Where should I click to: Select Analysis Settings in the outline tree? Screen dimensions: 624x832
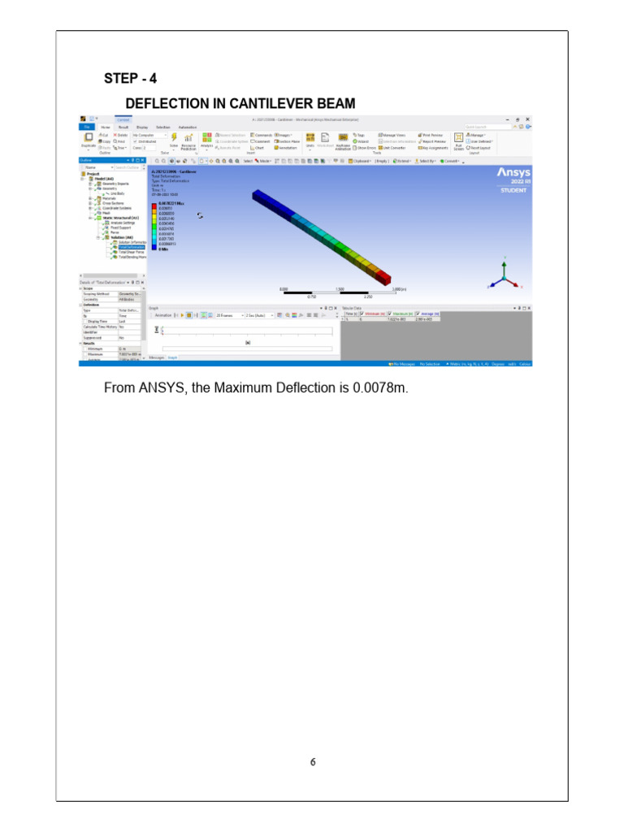[123, 223]
